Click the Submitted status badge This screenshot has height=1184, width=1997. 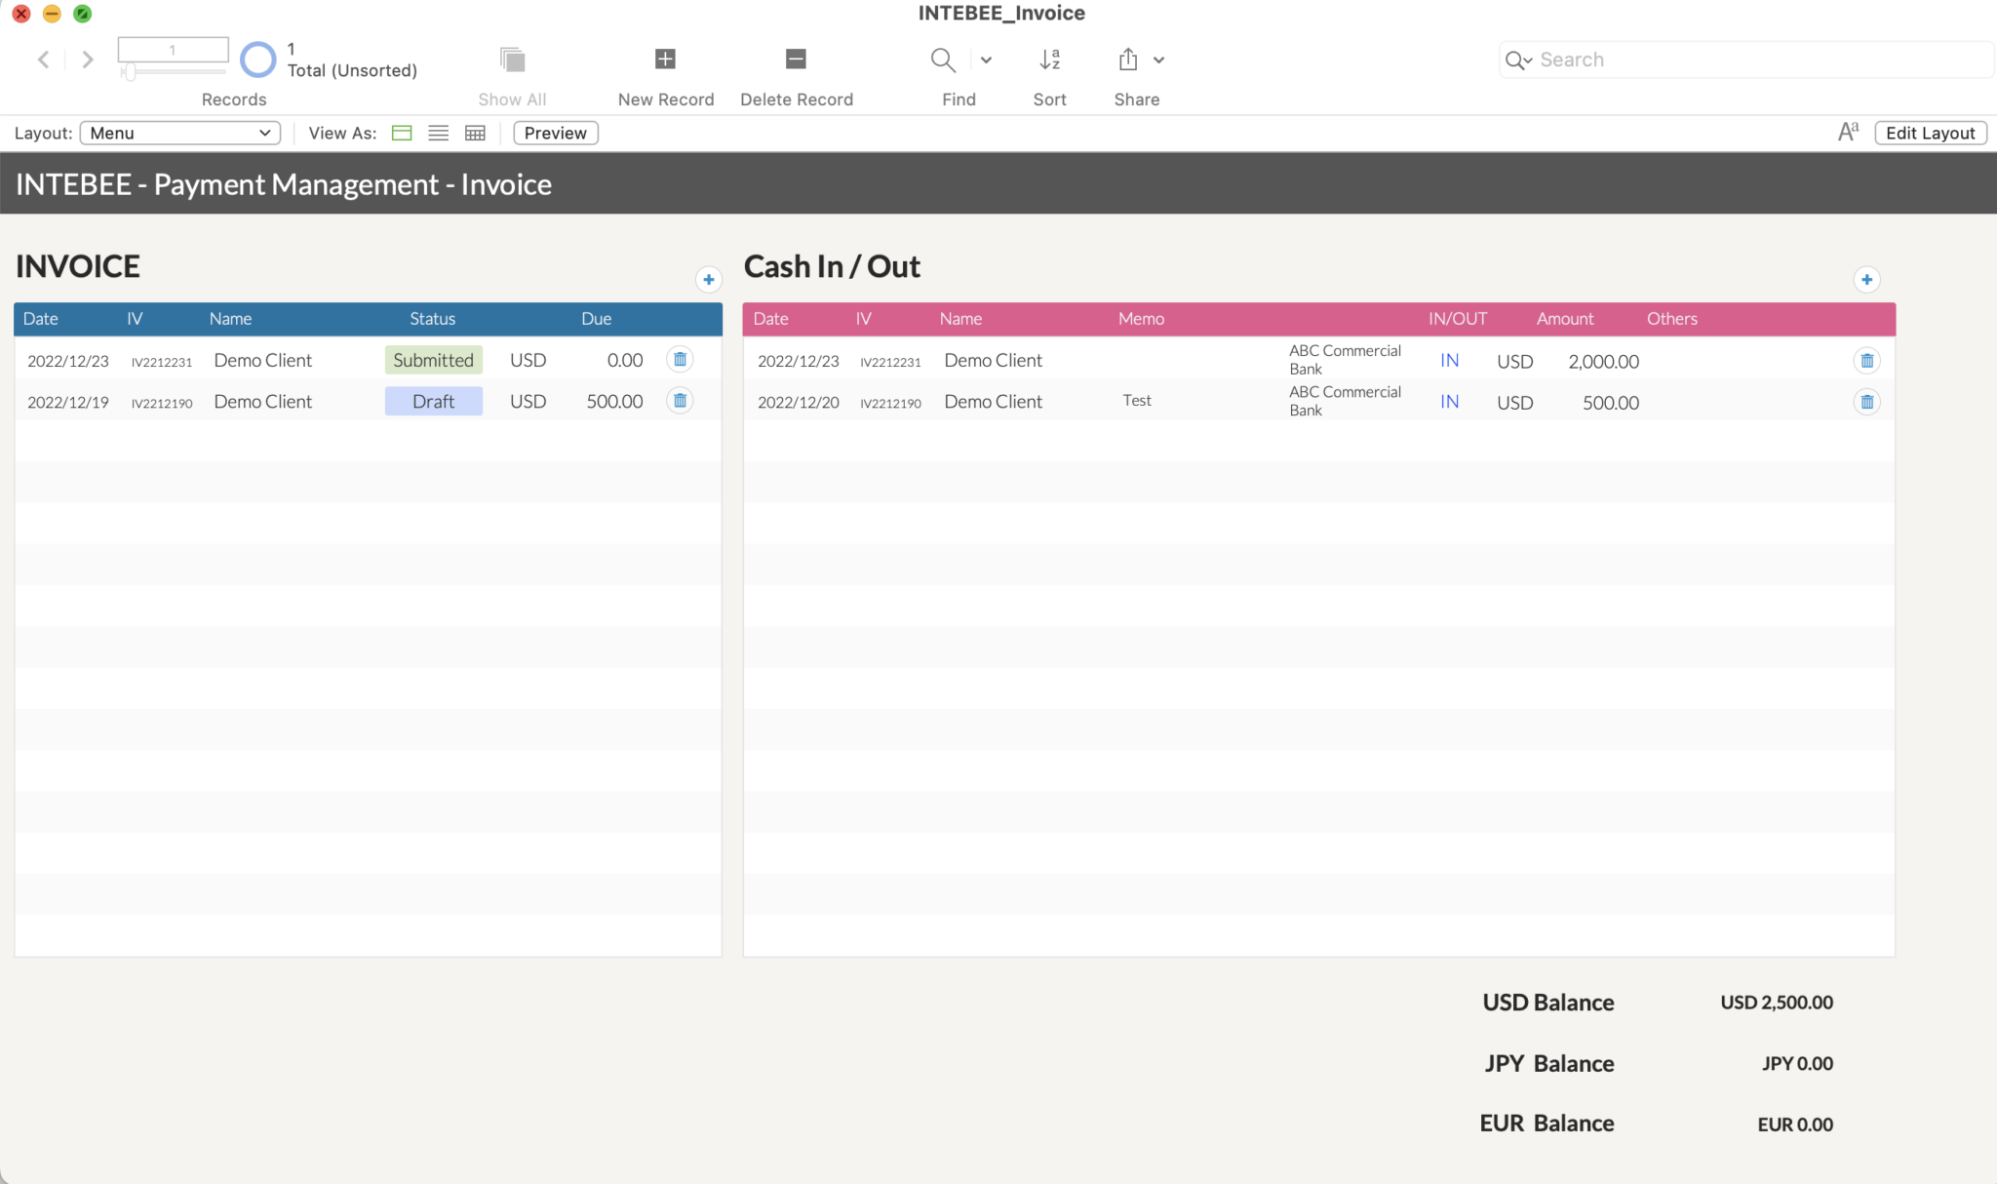pos(433,359)
